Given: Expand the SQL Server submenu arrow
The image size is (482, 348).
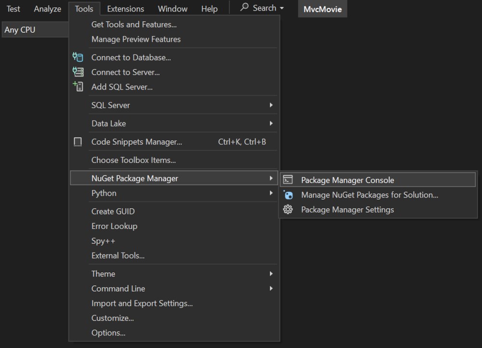Looking at the screenshot, I should pos(271,105).
